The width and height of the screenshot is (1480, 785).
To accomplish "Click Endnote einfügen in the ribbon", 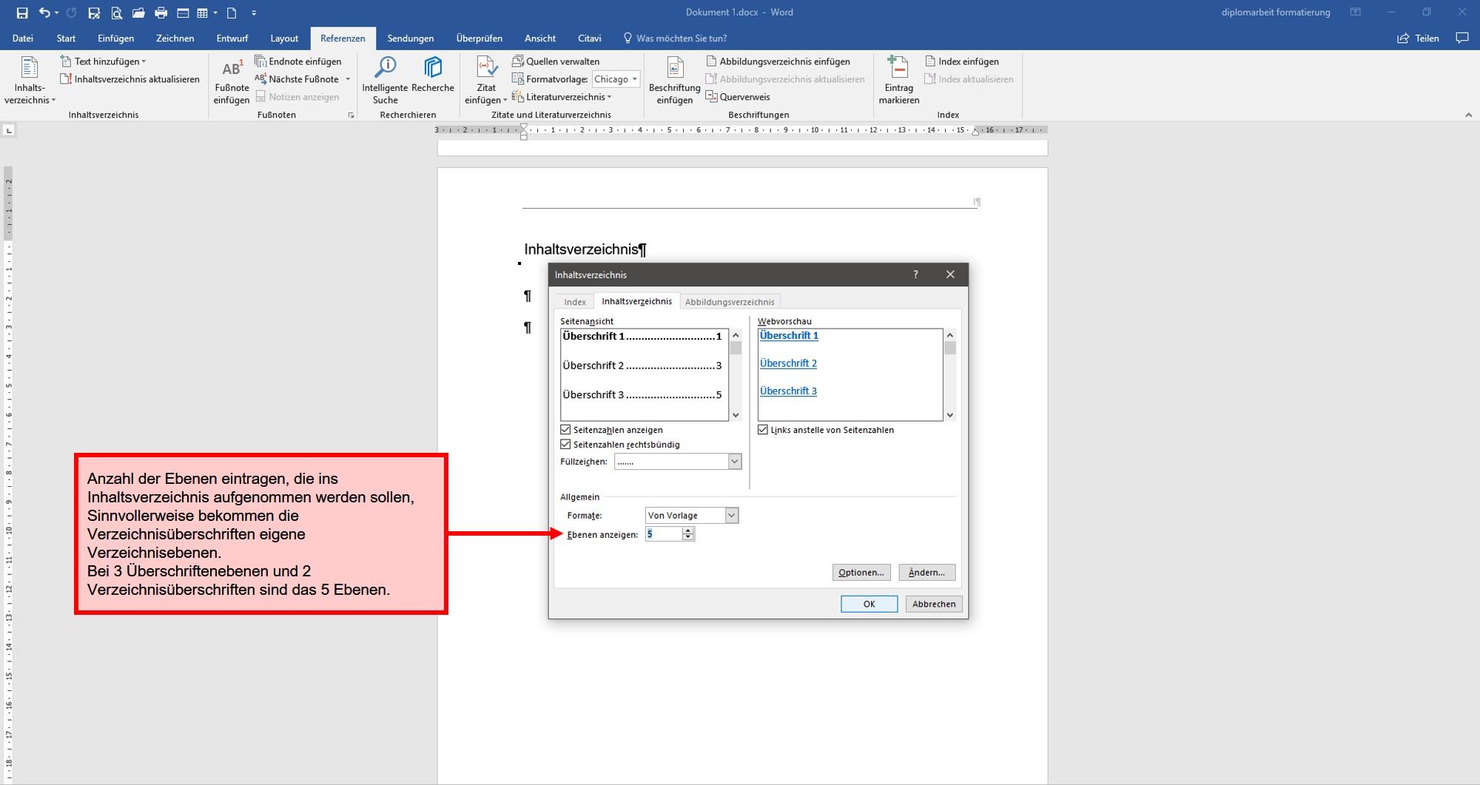I will tap(298, 61).
